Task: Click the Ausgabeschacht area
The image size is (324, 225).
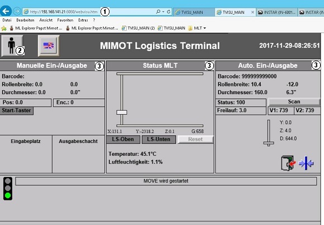Action: (79, 154)
